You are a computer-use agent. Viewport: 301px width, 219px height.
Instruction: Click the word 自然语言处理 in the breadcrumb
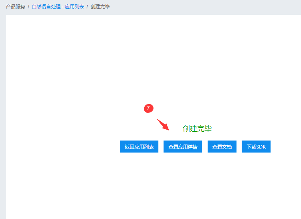pos(46,7)
